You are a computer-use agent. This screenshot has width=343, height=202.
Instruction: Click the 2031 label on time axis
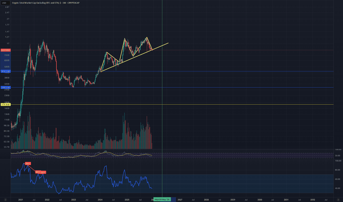click(286, 200)
